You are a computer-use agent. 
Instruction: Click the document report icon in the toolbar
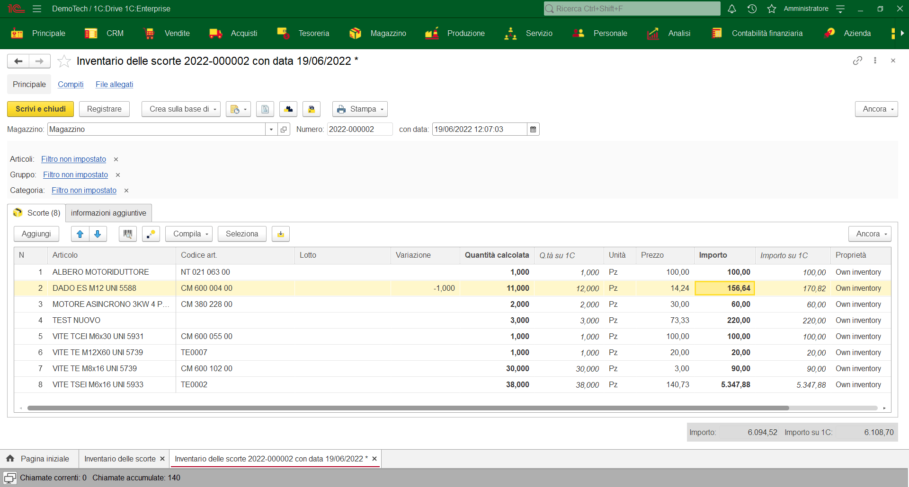265,109
